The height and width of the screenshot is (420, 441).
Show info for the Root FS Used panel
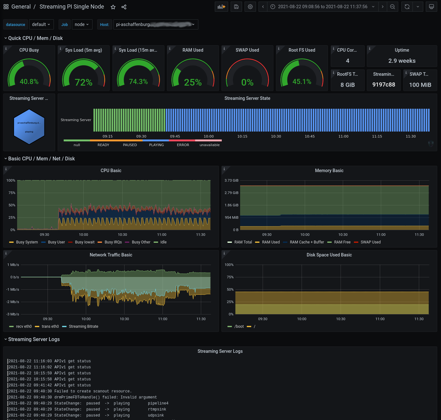(x=278, y=48)
